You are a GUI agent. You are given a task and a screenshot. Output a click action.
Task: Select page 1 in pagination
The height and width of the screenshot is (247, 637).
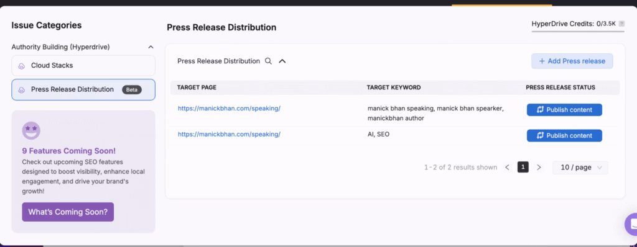pyautogui.click(x=523, y=167)
